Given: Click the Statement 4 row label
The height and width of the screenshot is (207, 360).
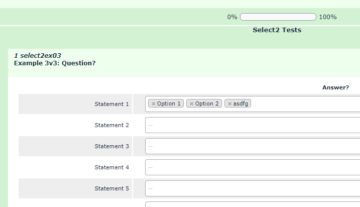Looking at the screenshot, I should tap(111, 167).
